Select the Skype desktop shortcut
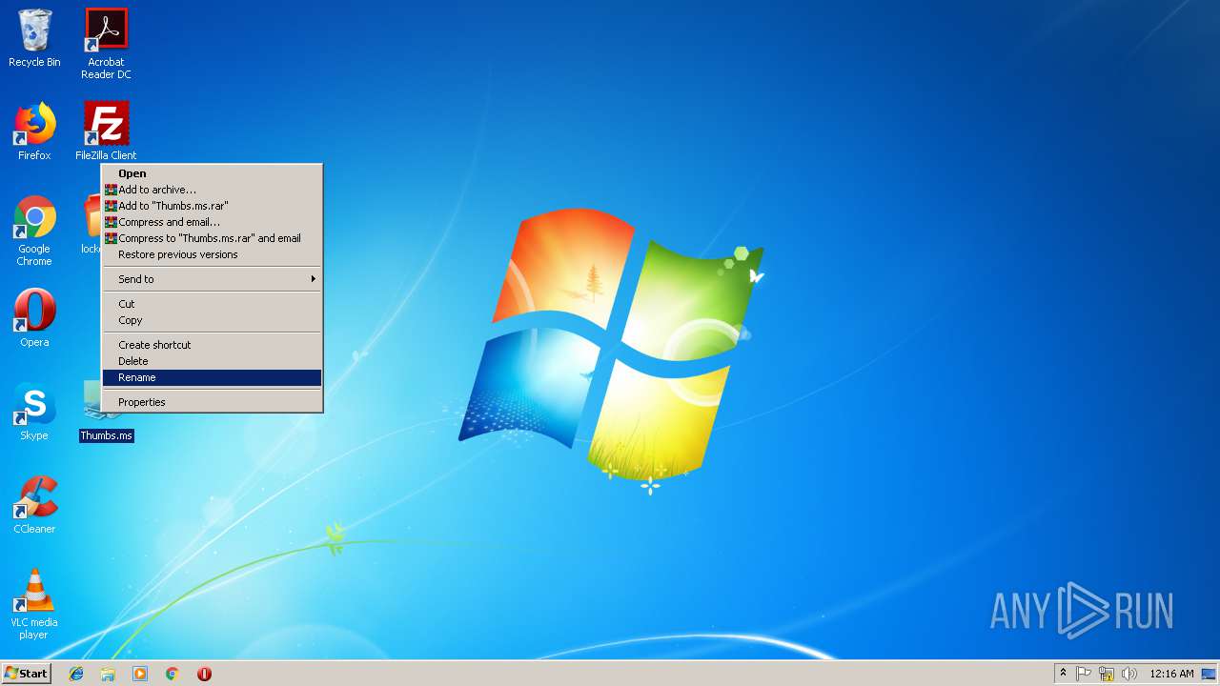This screenshot has height=686, width=1220. coord(34,412)
